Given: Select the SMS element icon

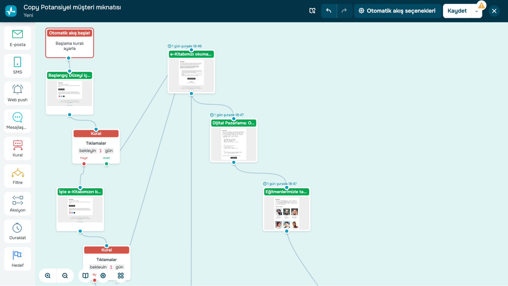Looking at the screenshot, I should [x=18, y=62].
